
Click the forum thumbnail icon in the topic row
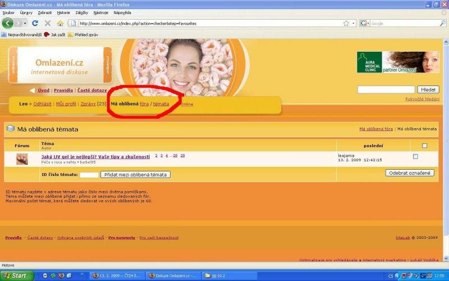(22, 158)
